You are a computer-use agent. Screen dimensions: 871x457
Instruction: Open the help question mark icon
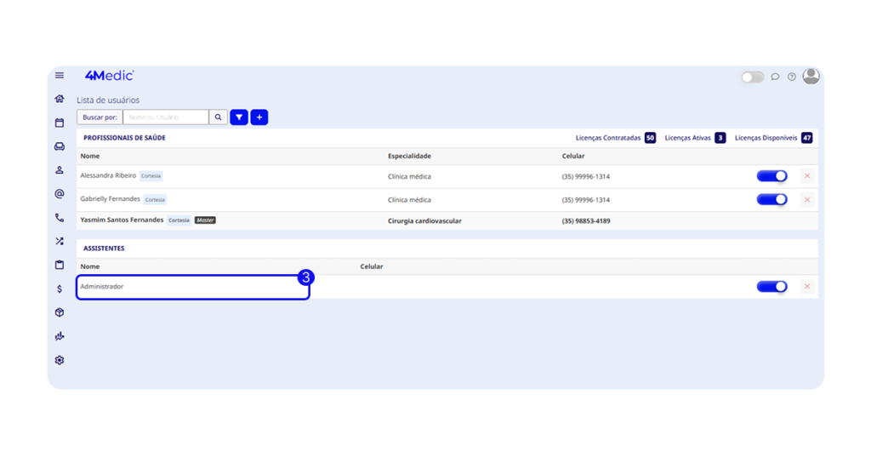[x=792, y=77]
